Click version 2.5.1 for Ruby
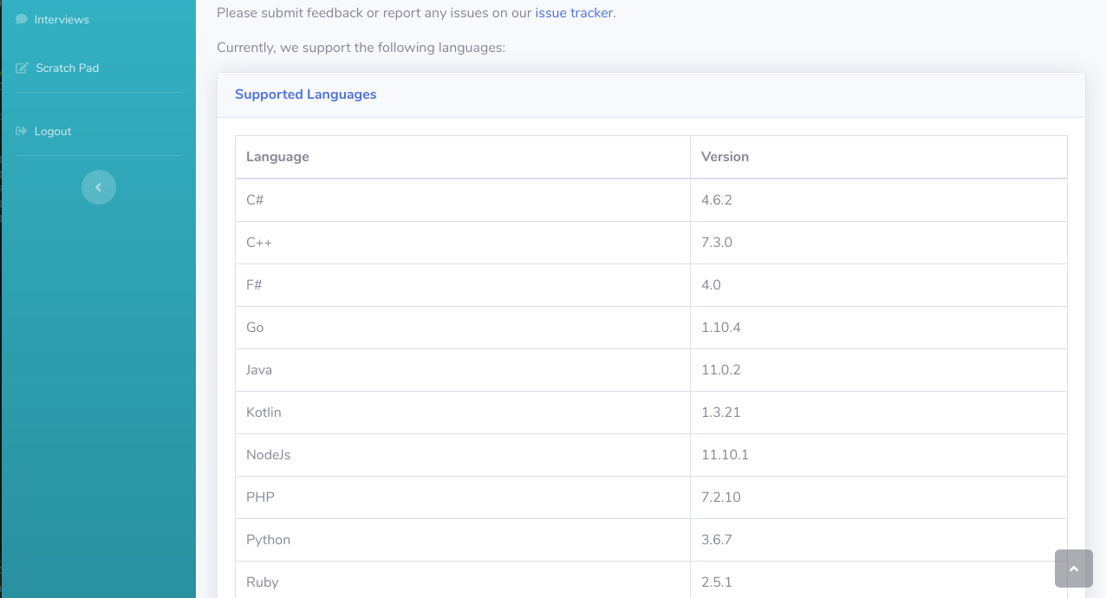1106x598 pixels. click(x=879, y=580)
